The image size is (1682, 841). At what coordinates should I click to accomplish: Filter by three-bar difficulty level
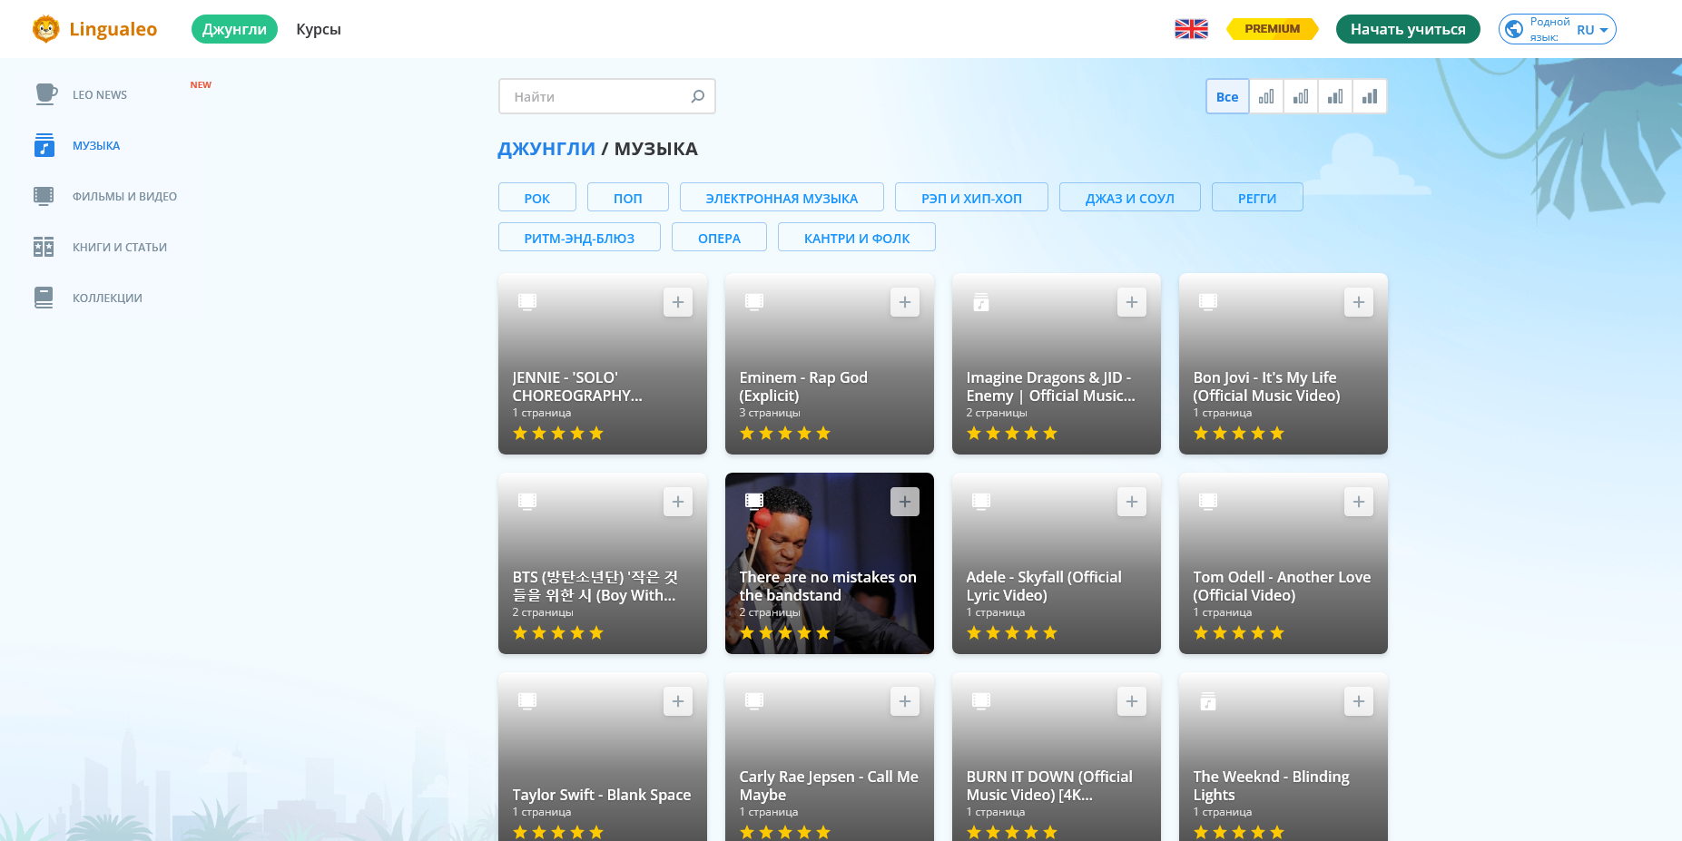[x=1335, y=96]
